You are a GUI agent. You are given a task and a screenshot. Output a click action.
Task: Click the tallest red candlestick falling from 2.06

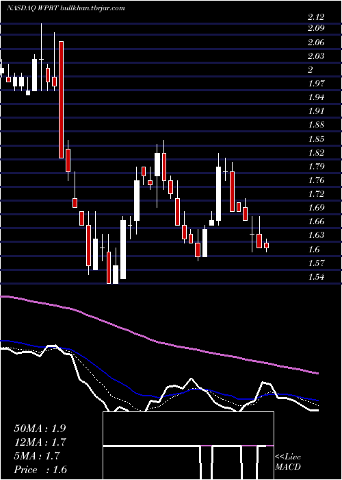[62, 99]
